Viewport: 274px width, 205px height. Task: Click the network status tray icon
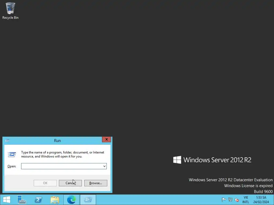(230, 200)
